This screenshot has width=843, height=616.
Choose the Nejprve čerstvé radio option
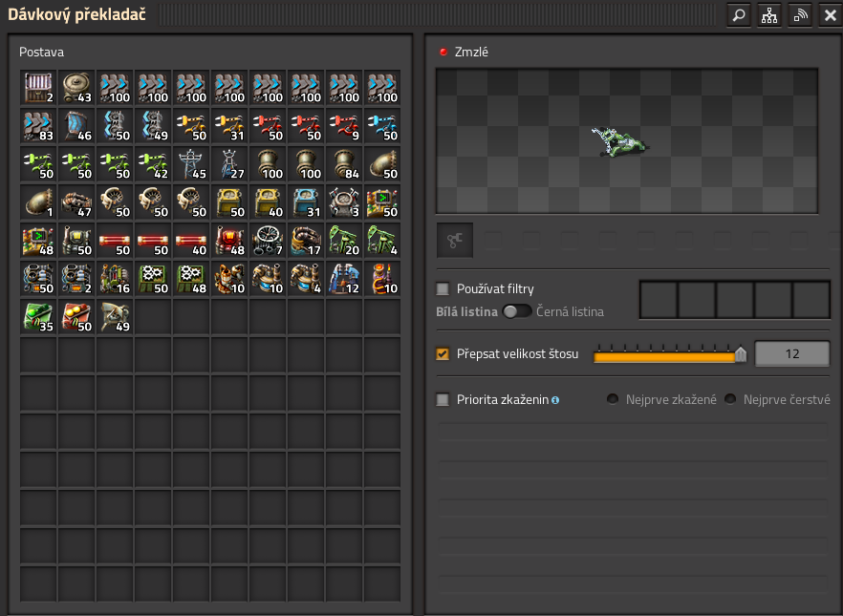point(730,399)
